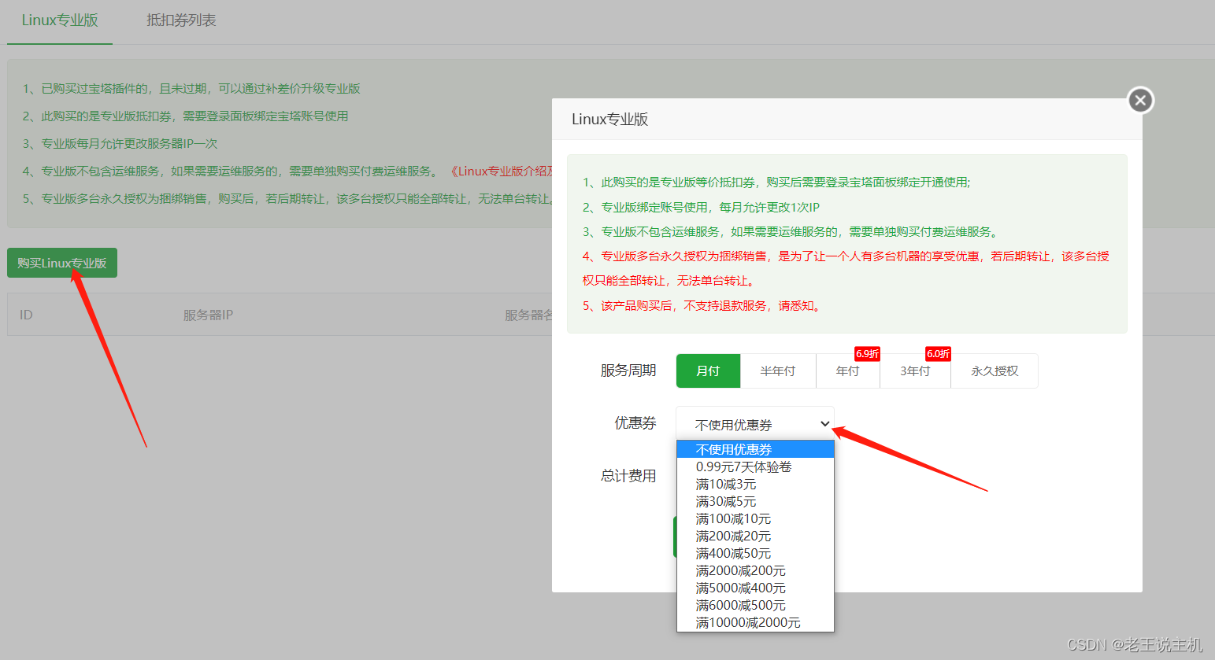Click the Linux专业版 dialog title
This screenshot has width=1215, height=660.
(x=610, y=120)
